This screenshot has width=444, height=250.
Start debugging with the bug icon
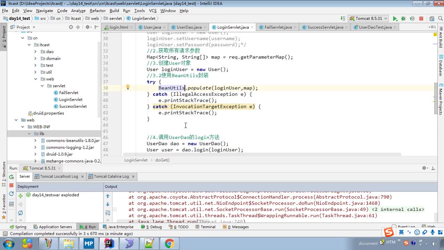403,18
